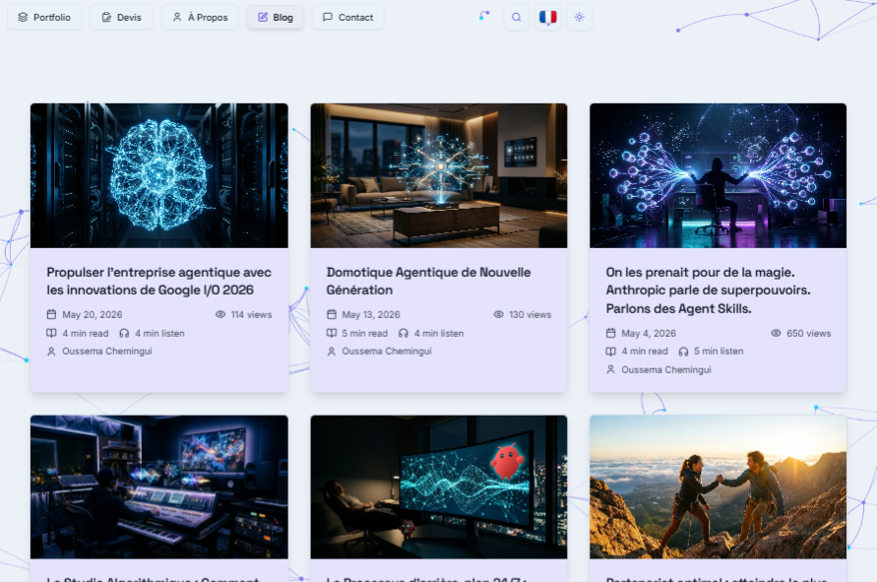Click book icon in Agent Skills card
The image size is (877, 582).
tap(611, 352)
